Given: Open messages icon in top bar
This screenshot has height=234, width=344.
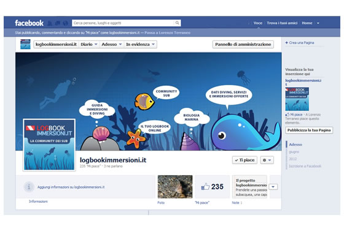Looking at the screenshot, I should click(x=58, y=23).
